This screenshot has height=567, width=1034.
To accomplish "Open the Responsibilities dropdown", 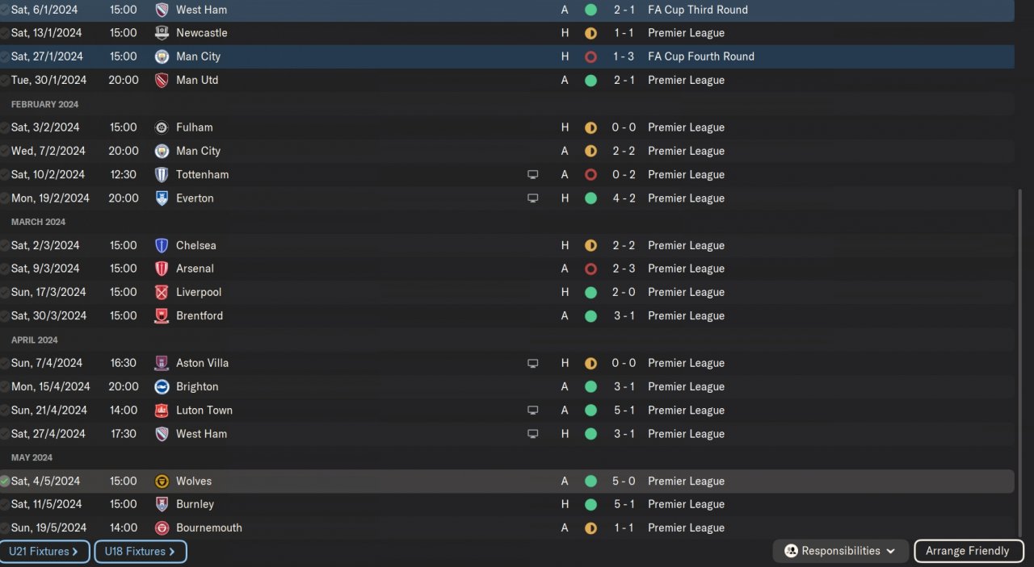I will pos(841,552).
